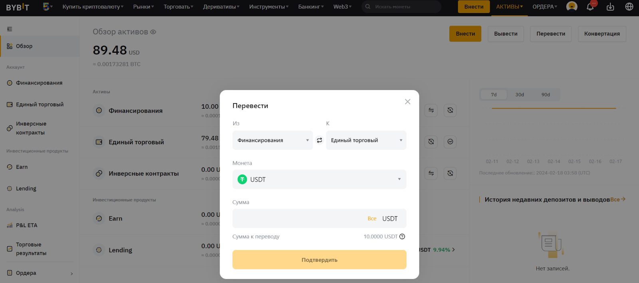Click transfer icon in Inverse contracts row
The width and height of the screenshot is (639, 283).
431,173
